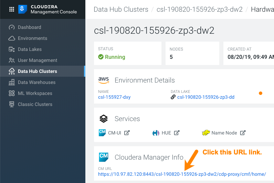Go to Classic Clusters in the sidebar
The width and height of the screenshot is (274, 183).
[35, 104]
